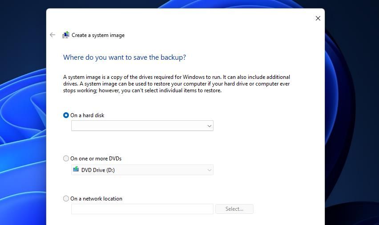379x225 pixels.
Task: Click the On a network location label text
Action: coord(96,199)
